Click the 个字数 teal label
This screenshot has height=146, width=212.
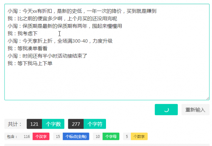(53, 124)
